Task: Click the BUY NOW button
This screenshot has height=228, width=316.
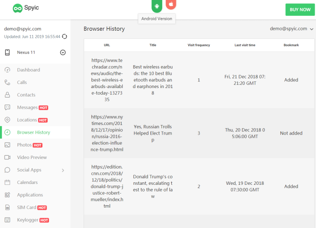Action: pyautogui.click(x=300, y=10)
